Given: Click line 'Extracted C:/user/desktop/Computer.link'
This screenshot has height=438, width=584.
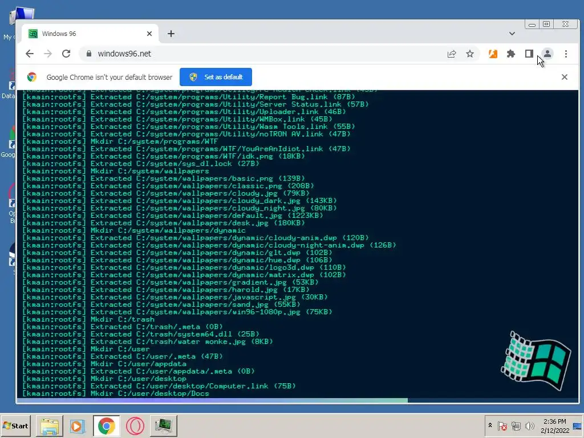Looking at the screenshot, I should 159,386.
